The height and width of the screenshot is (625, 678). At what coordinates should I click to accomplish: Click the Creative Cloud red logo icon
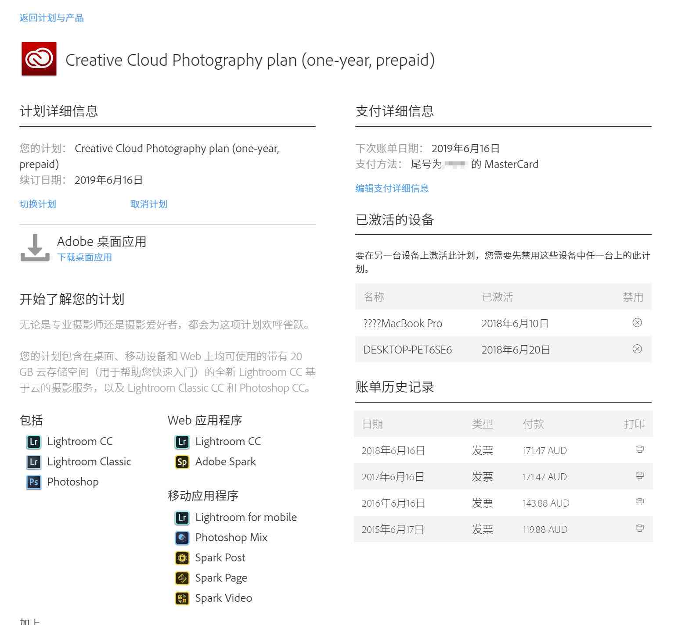point(39,59)
